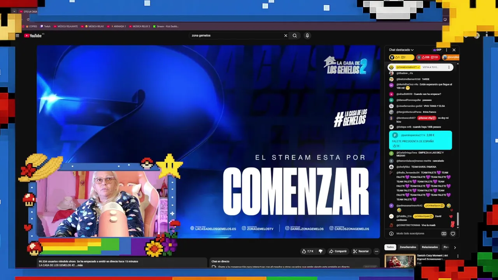Share the video via Compartir
This screenshot has height=280, width=498.
point(338,251)
